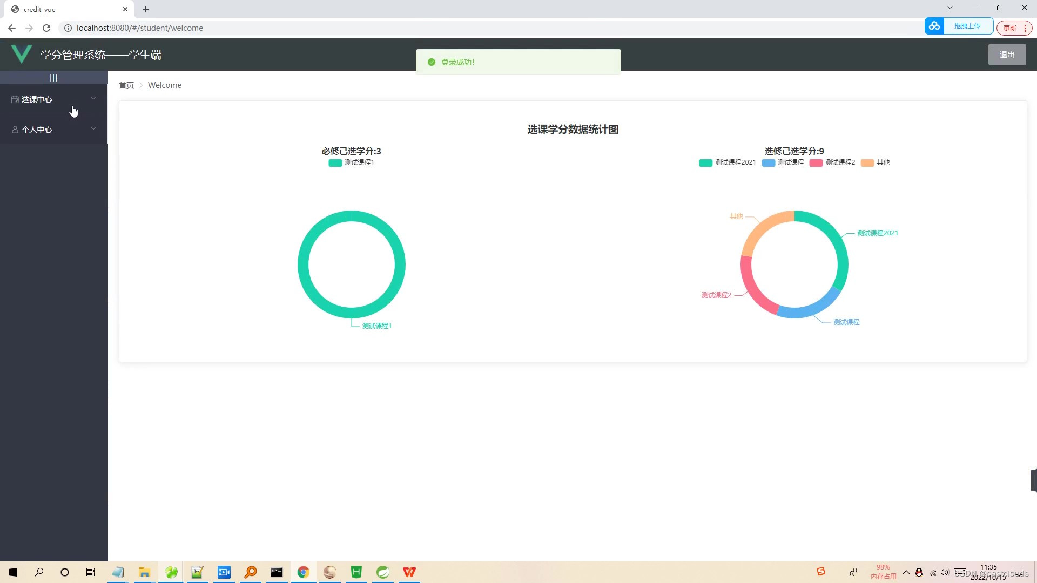The height and width of the screenshot is (583, 1037).
Task: Click the 退出 logout button
Action: pos(1007,54)
